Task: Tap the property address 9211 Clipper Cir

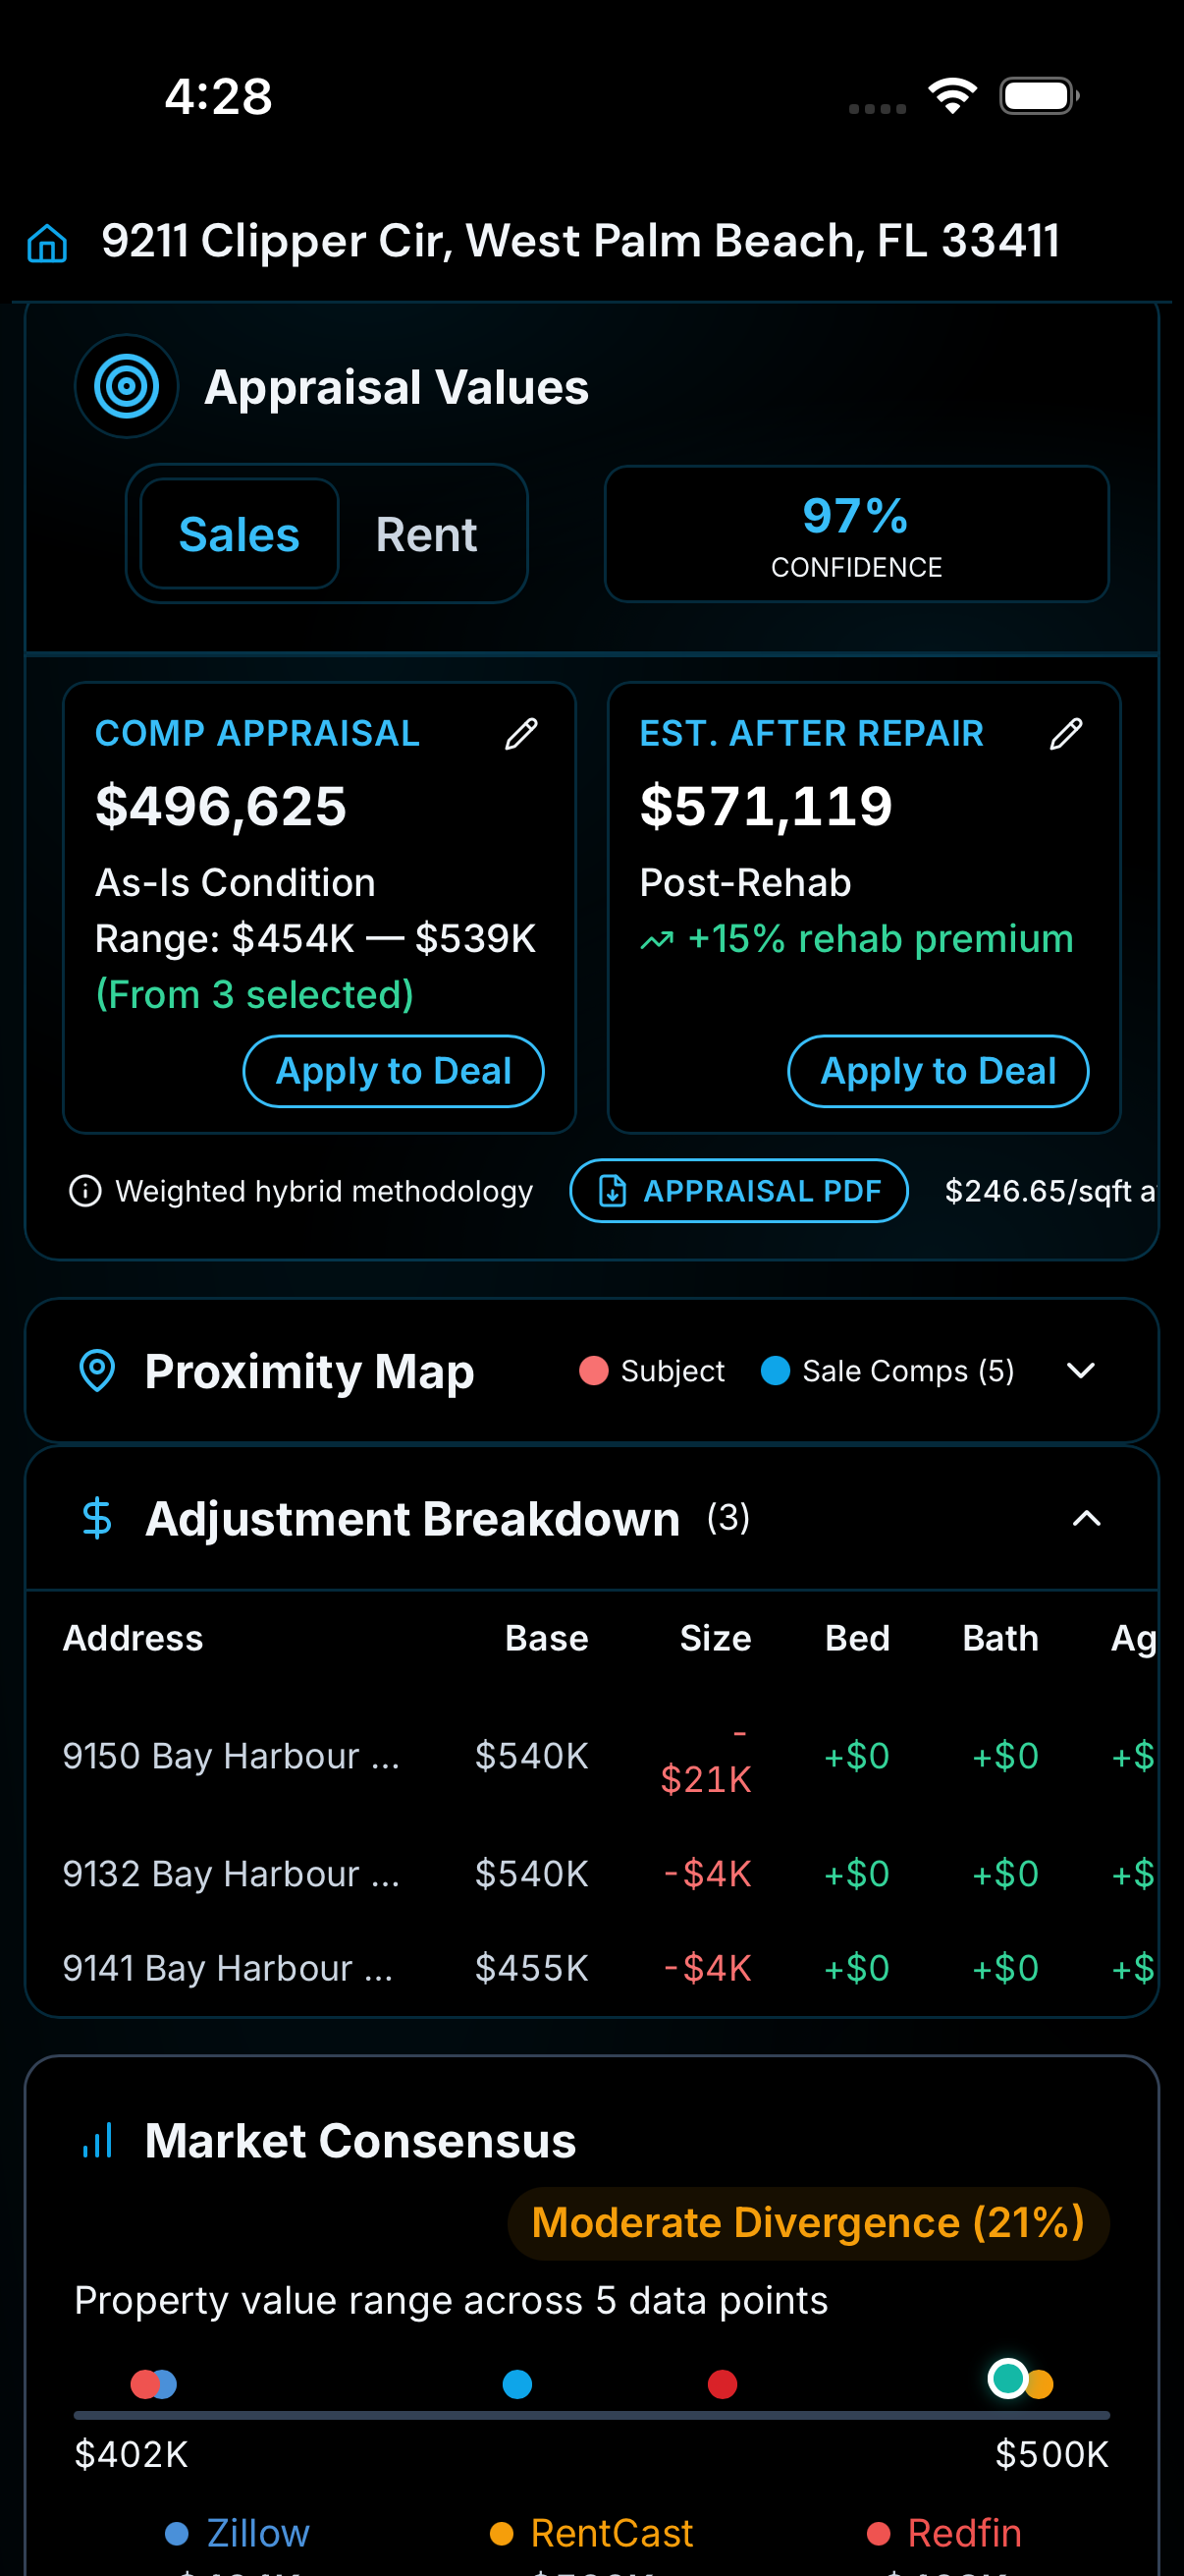Action: click(x=580, y=241)
